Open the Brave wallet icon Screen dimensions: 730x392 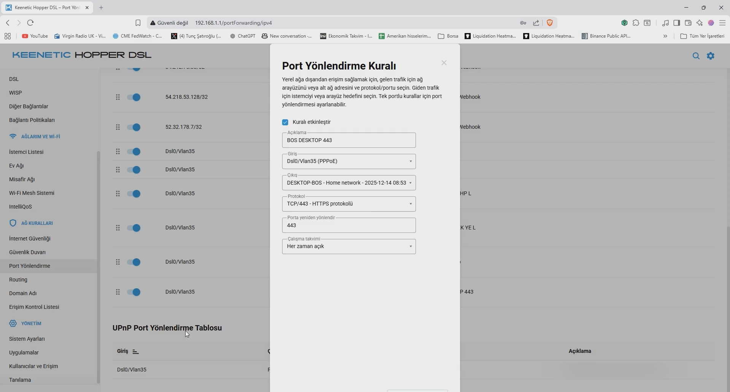[688, 23]
